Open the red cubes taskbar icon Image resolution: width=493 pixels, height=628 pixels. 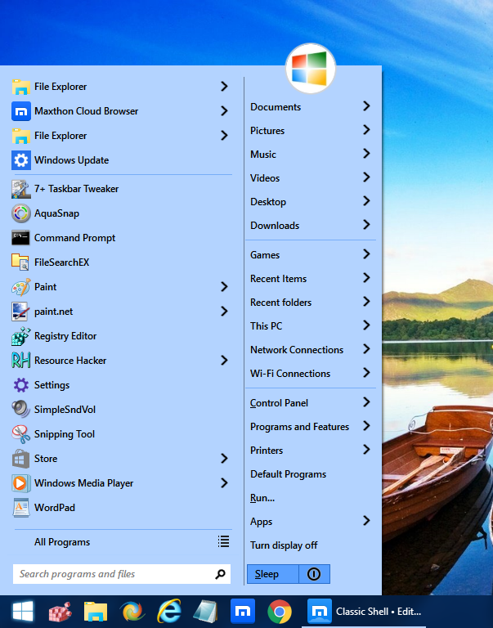[60, 612]
